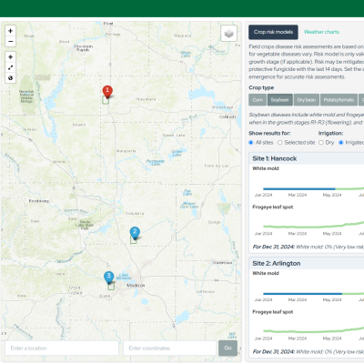Image resolution: width=364 pixels, height=364 pixels.
Task: Click the Reedsburg label on map
Action: click(x=39, y=201)
